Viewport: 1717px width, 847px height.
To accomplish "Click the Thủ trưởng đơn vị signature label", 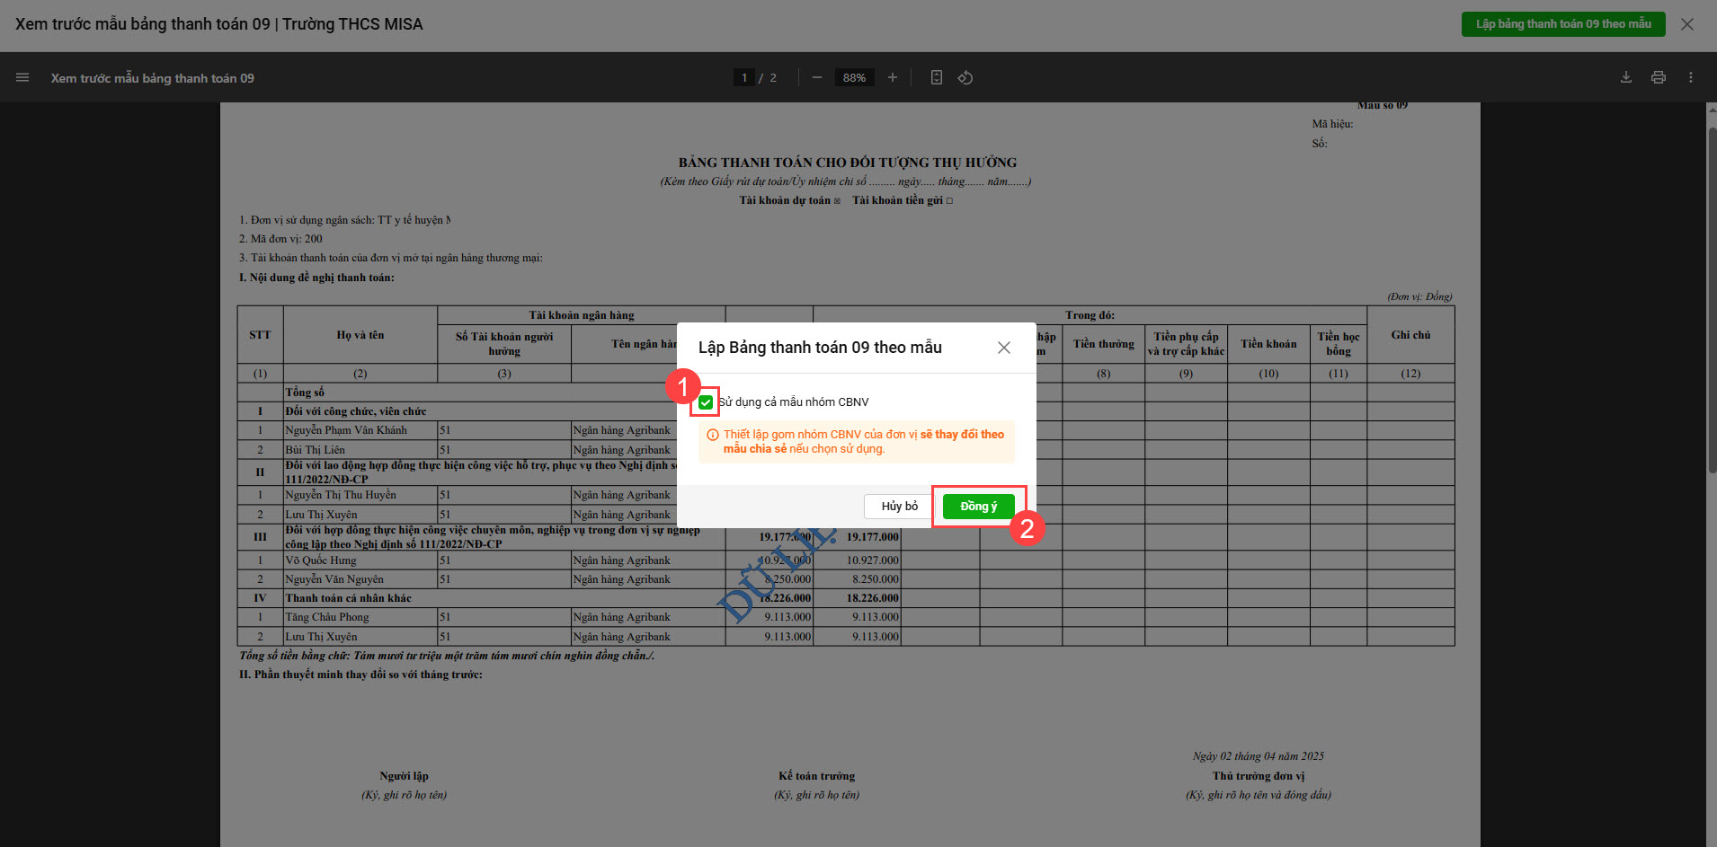I will coord(1258,776).
